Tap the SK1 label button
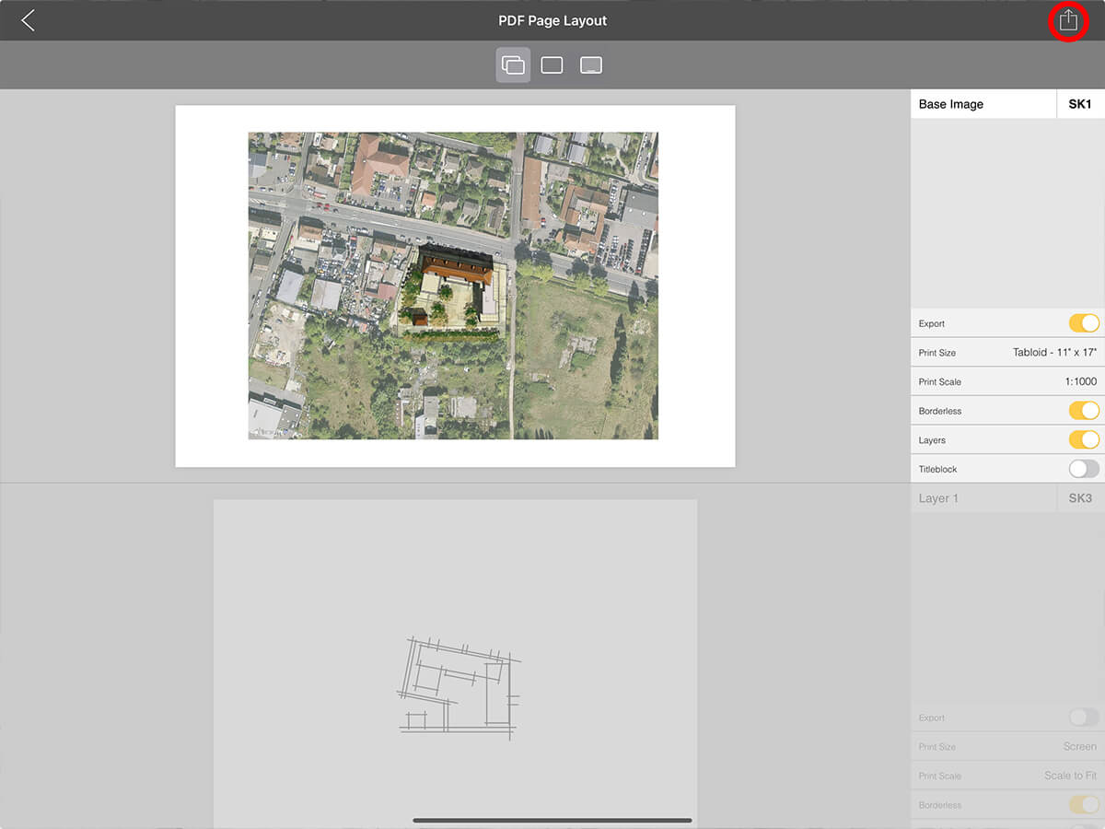Screen dimensions: 1105x829 1080,104
